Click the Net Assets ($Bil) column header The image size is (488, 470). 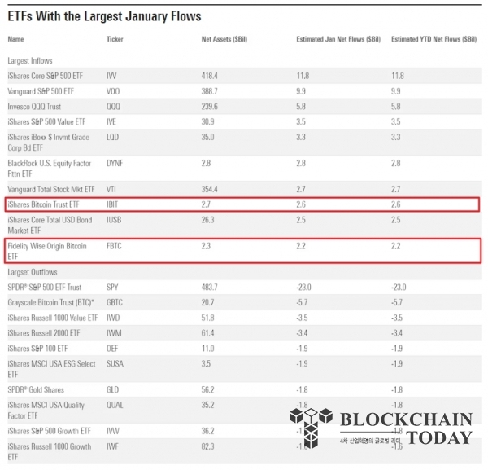coord(224,39)
